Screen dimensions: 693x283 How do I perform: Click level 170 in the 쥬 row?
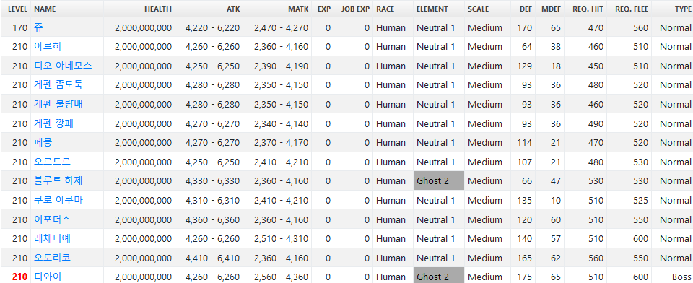pyautogui.click(x=20, y=28)
